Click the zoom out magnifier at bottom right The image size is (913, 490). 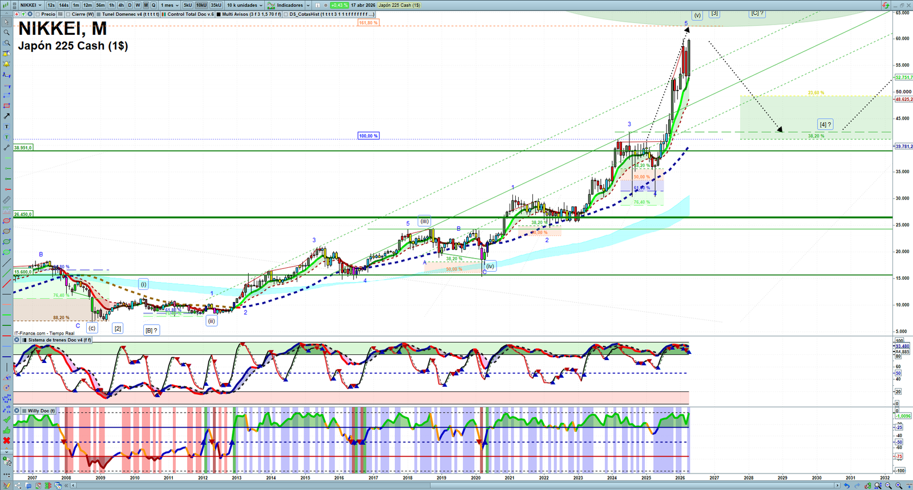[888, 485]
